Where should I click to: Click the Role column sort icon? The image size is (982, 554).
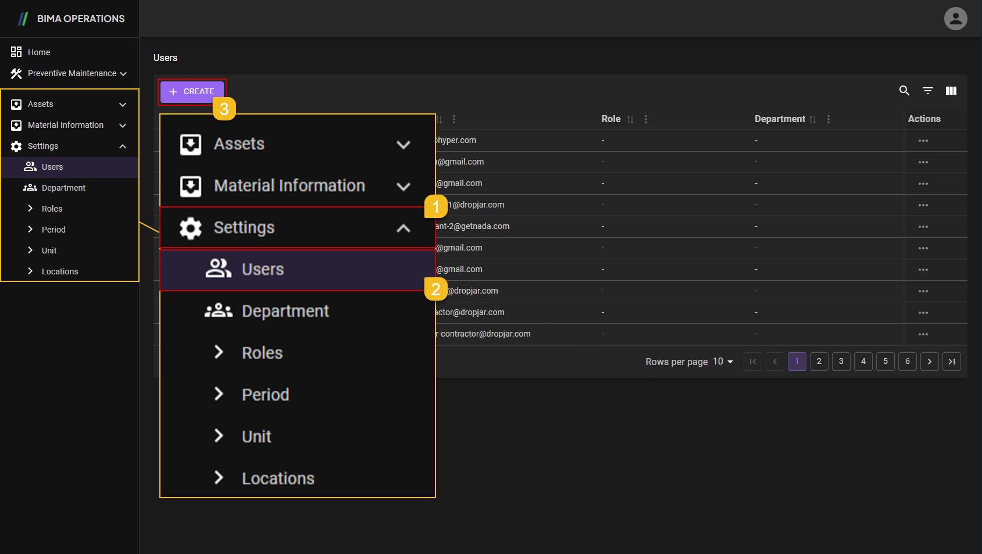630,119
